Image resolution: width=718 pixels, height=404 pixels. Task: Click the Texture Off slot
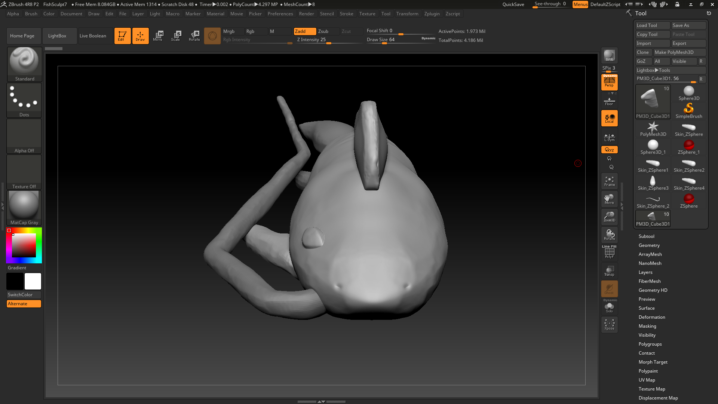tap(24, 172)
